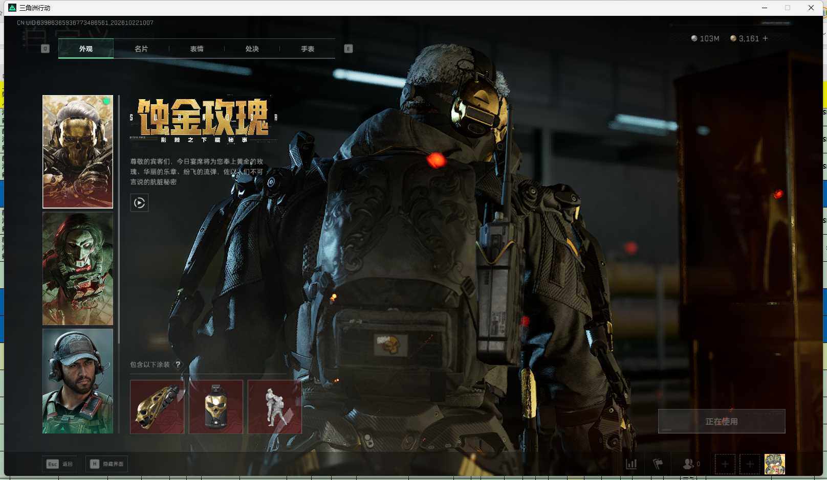Click the 包含以下涂装 label

click(x=149, y=364)
